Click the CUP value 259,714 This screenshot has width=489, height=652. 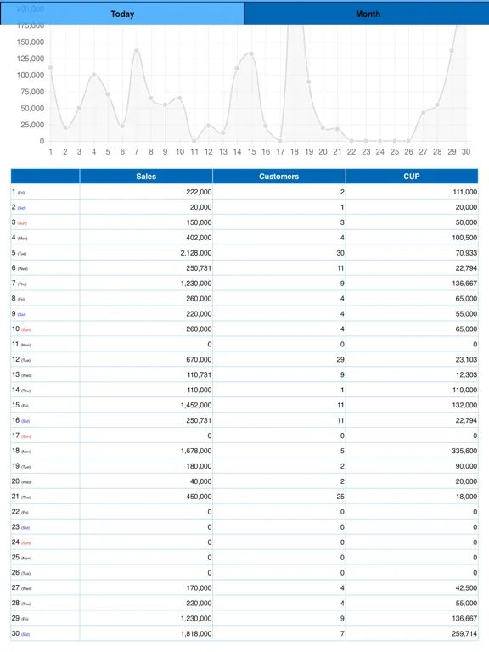[464, 633]
